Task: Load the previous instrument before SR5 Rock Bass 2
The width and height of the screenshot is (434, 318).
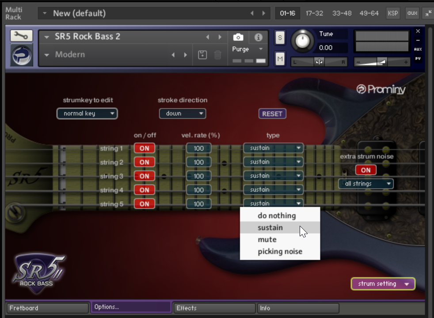Action: (208, 37)
